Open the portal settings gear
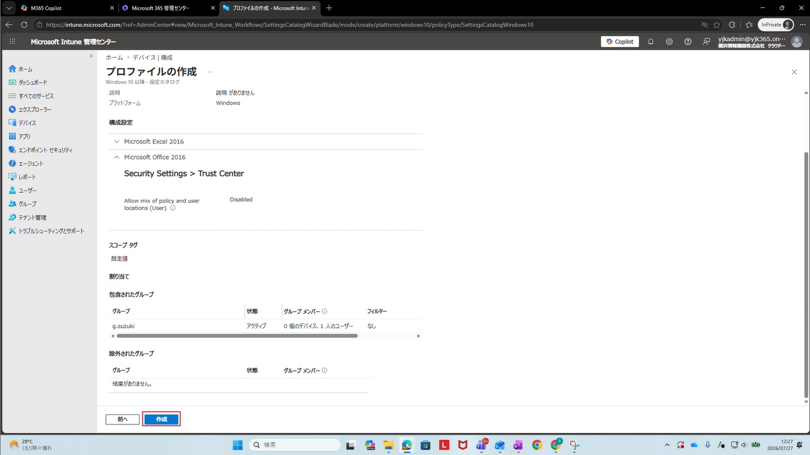 [669, 42]
